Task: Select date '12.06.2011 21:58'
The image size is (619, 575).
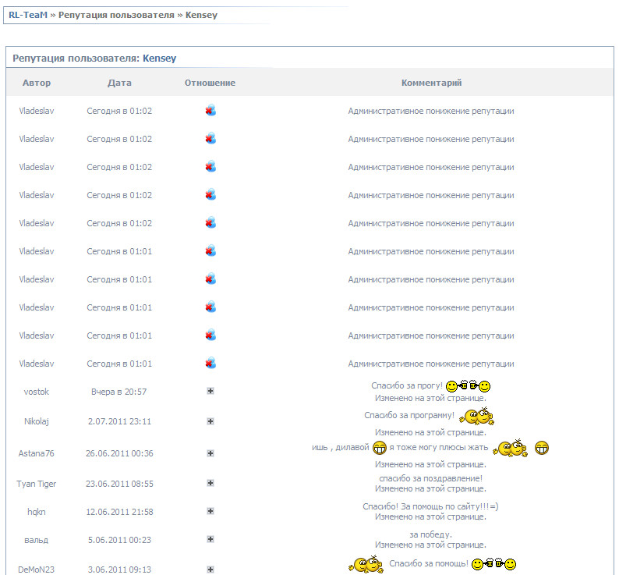Action: (119, 512)
